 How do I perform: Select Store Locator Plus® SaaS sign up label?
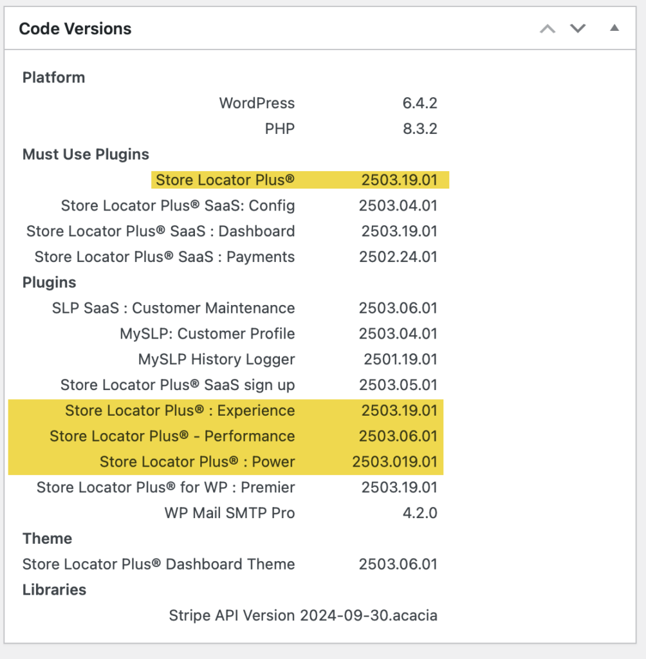click(x=178, y=385)
